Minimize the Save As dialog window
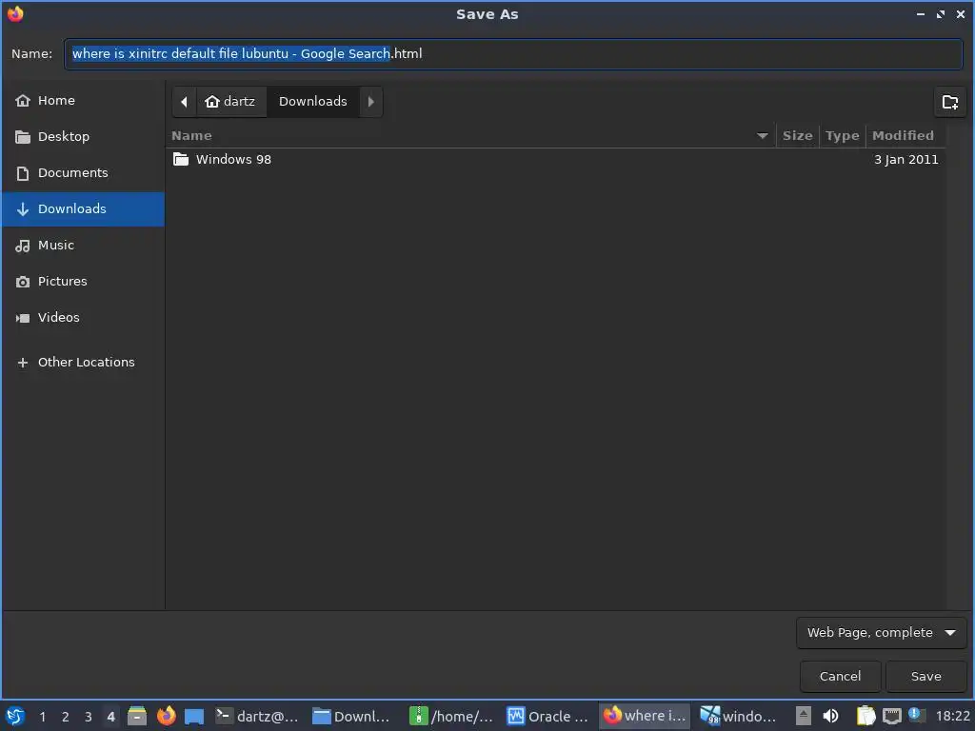The width and height of the screenshot is (975, 731). 921,13
